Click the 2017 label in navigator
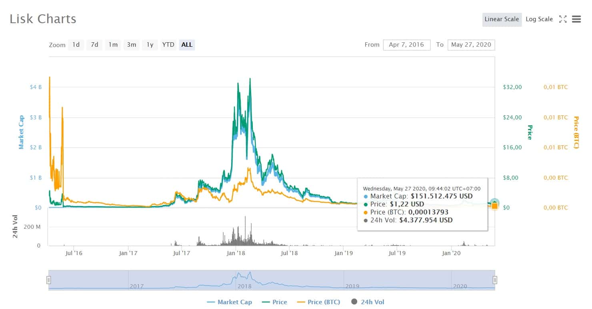 (x=137, y=286)
